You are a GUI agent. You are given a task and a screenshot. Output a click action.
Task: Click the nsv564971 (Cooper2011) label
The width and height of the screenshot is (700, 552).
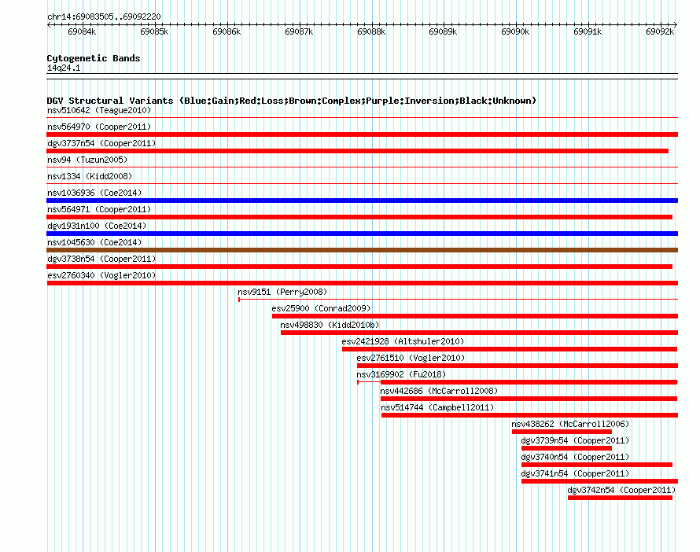click(99, 209)
